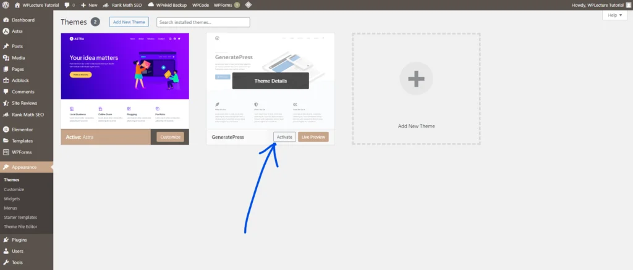Focus the Search installed themes field
This screenshot has width=633, height=270.
click(x=203, y=22)
